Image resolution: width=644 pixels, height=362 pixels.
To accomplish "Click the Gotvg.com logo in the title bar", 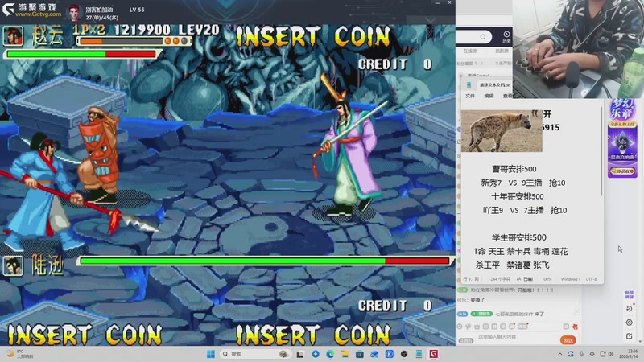I will click(31, 10).
